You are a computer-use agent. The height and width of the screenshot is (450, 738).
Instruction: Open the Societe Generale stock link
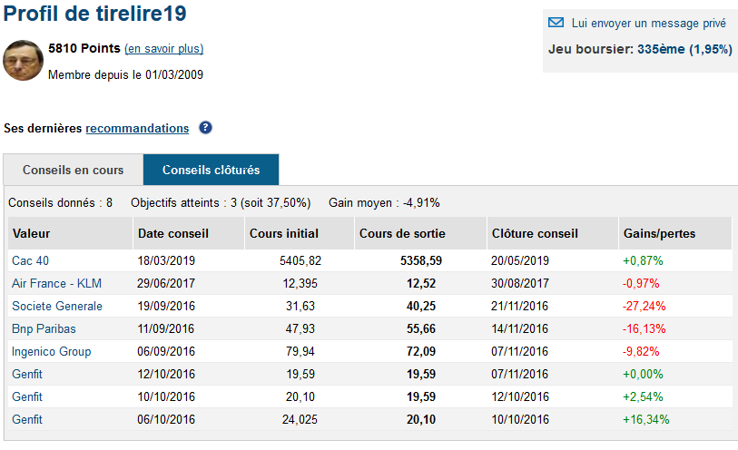(x=57, y=306)
